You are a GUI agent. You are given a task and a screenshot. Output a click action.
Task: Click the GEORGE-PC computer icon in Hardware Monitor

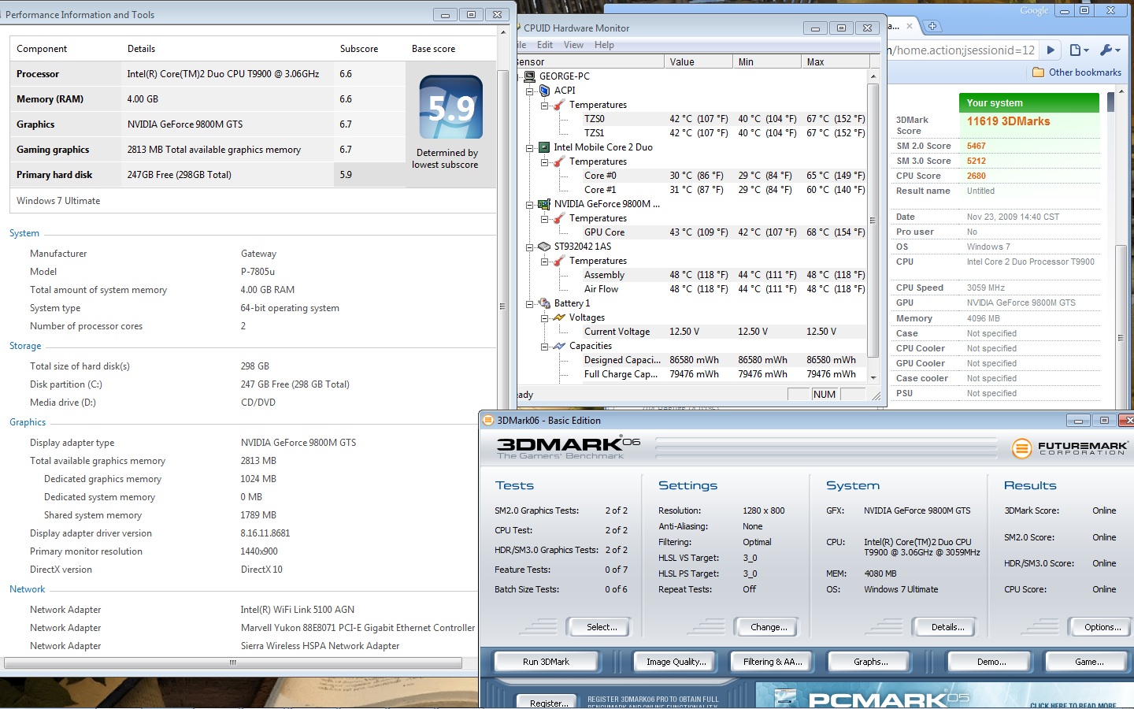click(x=530, y=76)
